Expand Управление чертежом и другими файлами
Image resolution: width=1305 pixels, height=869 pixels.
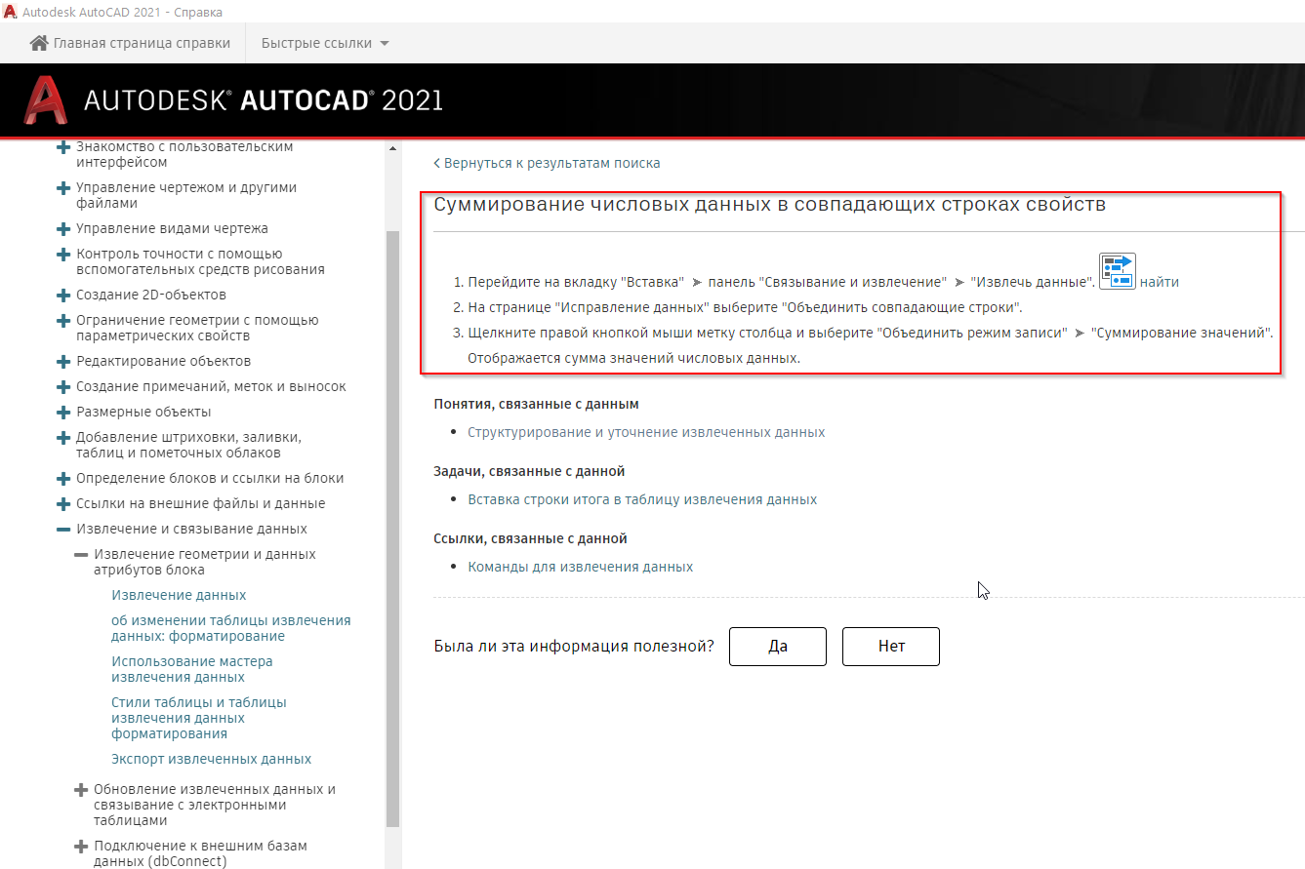[x=63, y=188]
